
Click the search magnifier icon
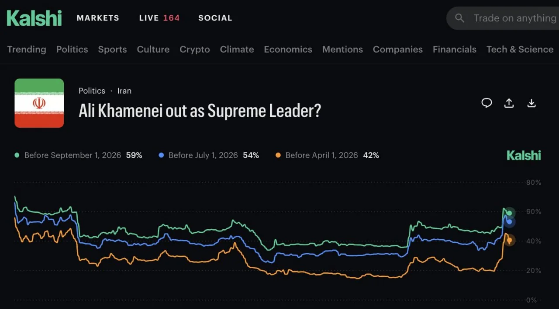click(459, 18)
